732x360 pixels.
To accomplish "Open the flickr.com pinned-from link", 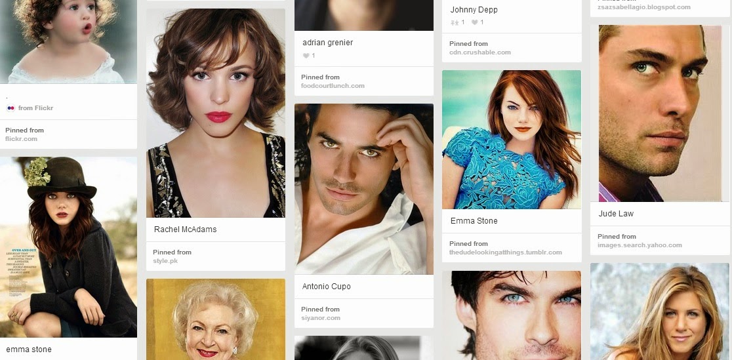I will coord(22,138).
